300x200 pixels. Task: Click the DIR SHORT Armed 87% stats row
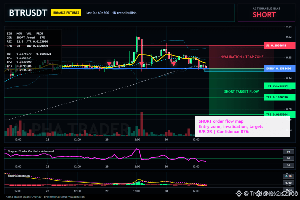(26, 37)
